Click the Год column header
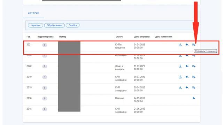The width and height of the screenshot is (223, 125). coord(29,37)
